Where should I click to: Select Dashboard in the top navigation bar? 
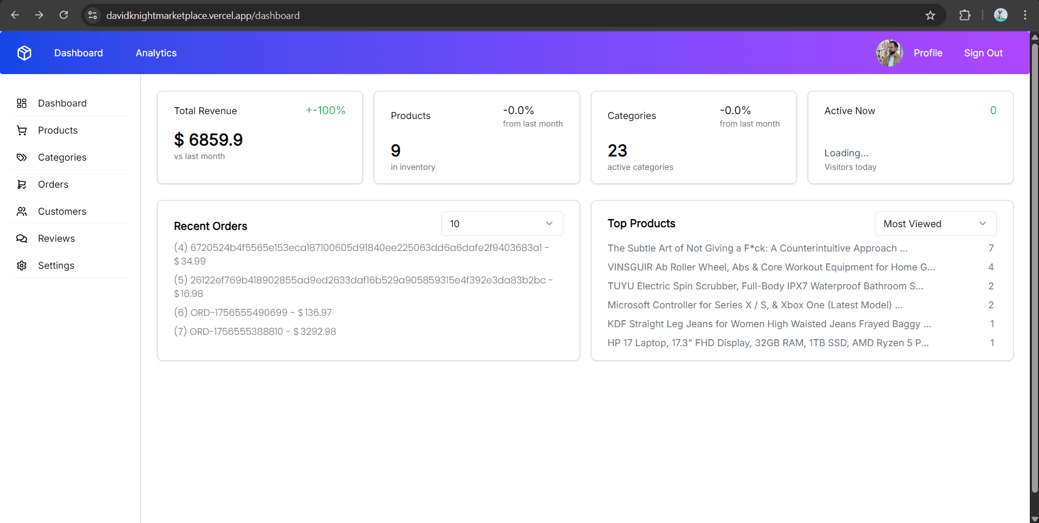coord(79,53)
